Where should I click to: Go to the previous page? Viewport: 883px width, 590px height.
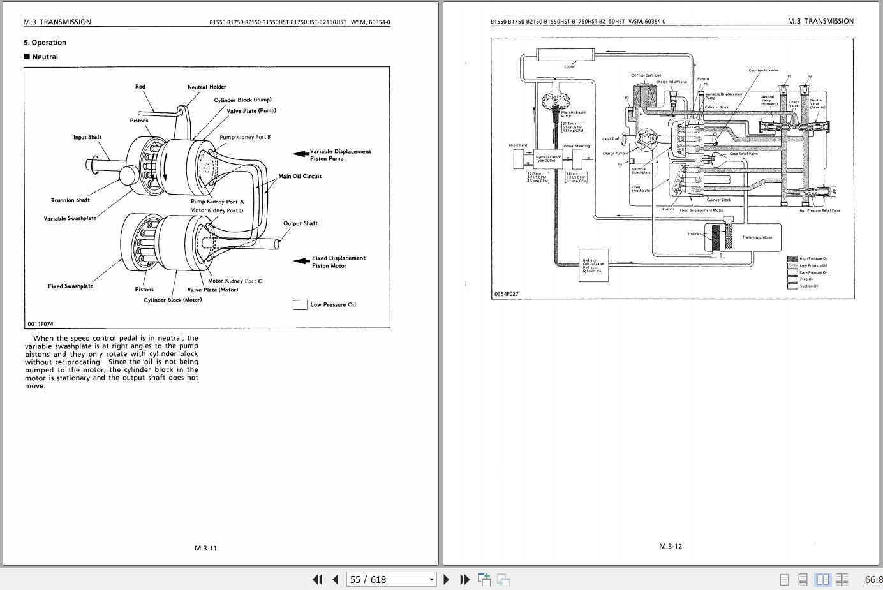336,579
